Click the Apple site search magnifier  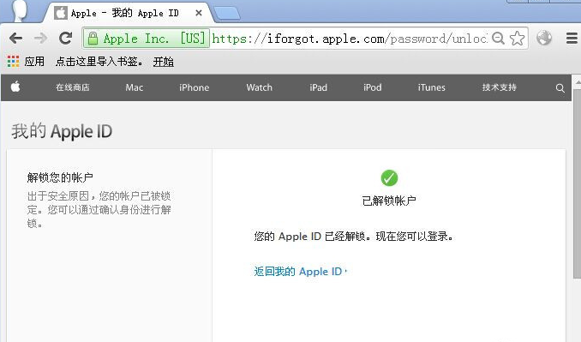[x=560, y=87]
